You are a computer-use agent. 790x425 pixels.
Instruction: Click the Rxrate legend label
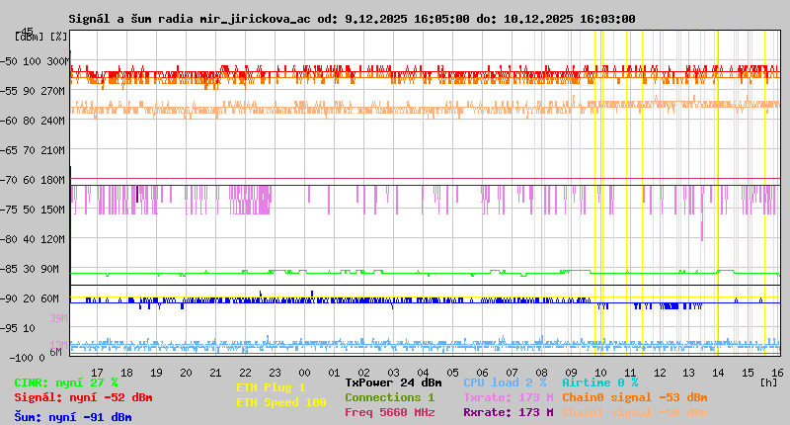pos(508,412)
